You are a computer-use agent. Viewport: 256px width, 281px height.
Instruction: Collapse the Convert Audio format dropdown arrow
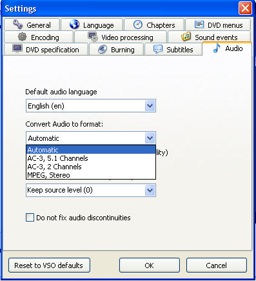coord(150,138)
